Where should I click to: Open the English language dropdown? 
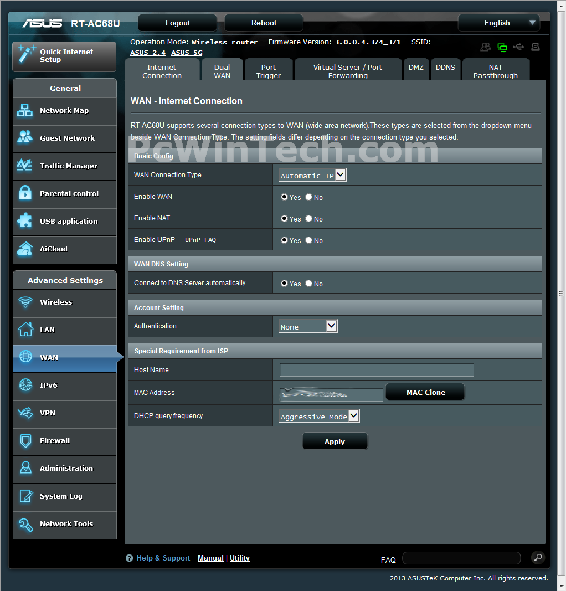[499, 23]
